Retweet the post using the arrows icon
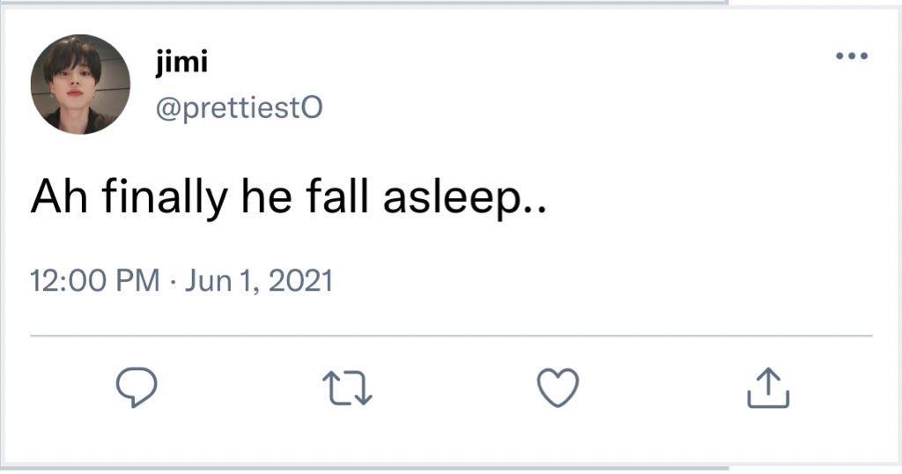This screenshot has height=474, width=902. click(x=347, y=388)
